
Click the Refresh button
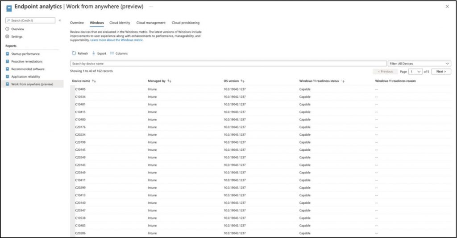click(x=80, y=53)
